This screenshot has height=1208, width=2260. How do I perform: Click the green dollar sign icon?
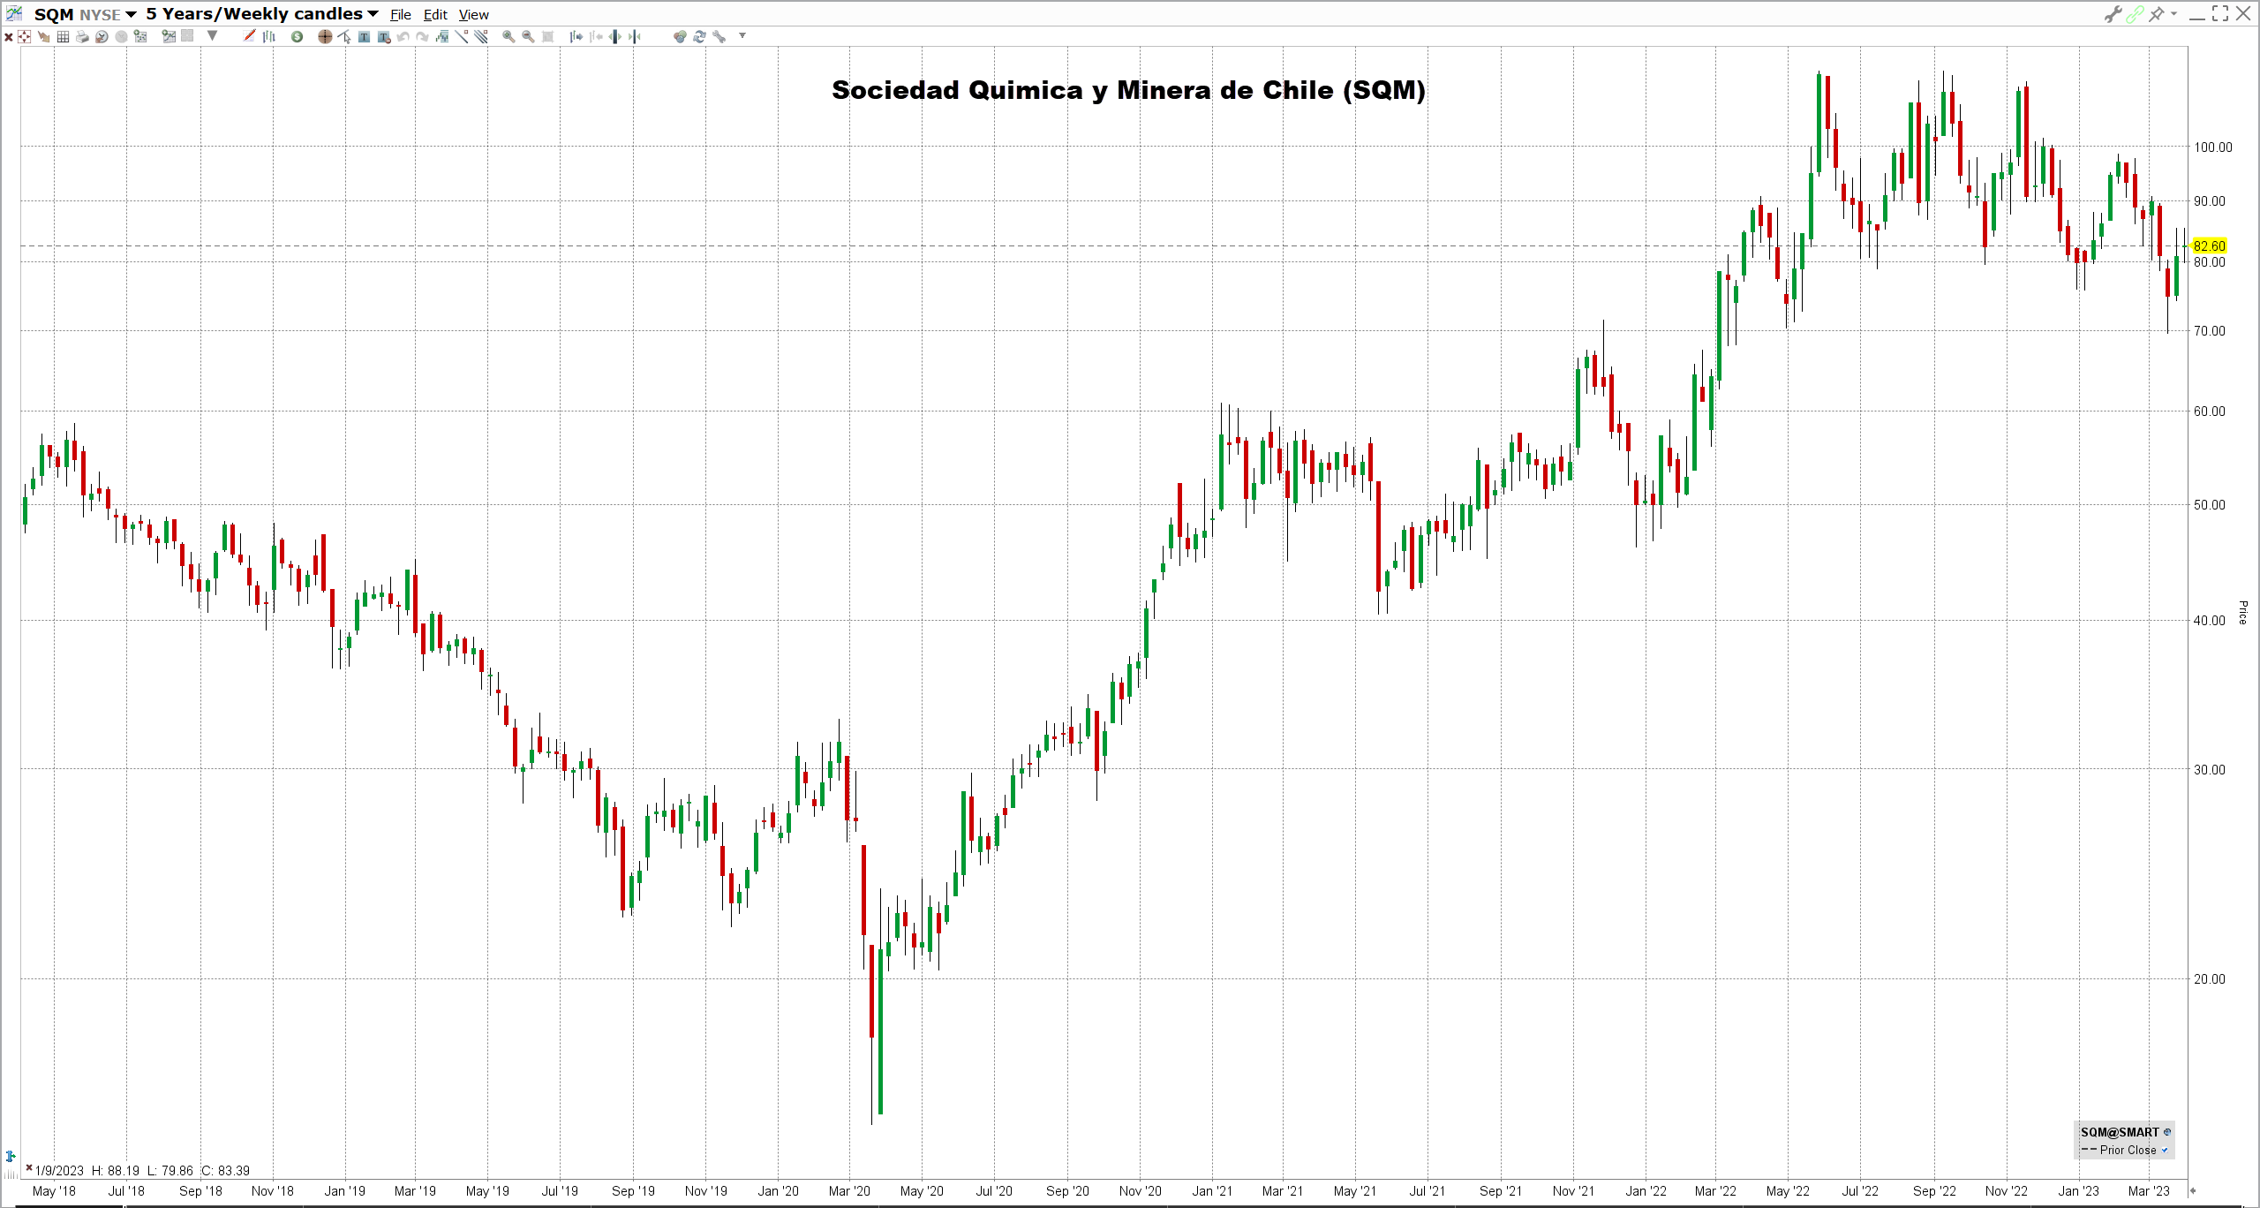(297, 36)
